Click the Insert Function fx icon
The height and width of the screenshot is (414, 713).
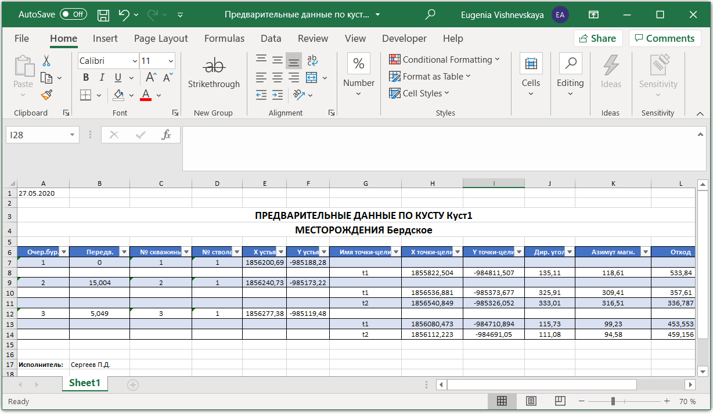[166, 135]
